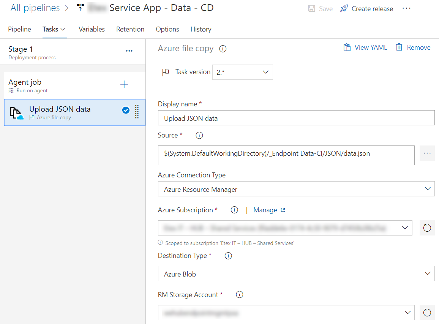Click pipeline title Service App - Data - CD
The width and height of the screenshot is (439, 324).
161,8
